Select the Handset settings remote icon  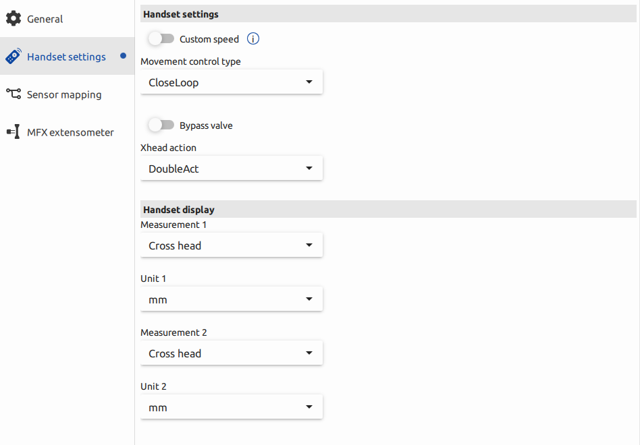[x=14, y=56]
